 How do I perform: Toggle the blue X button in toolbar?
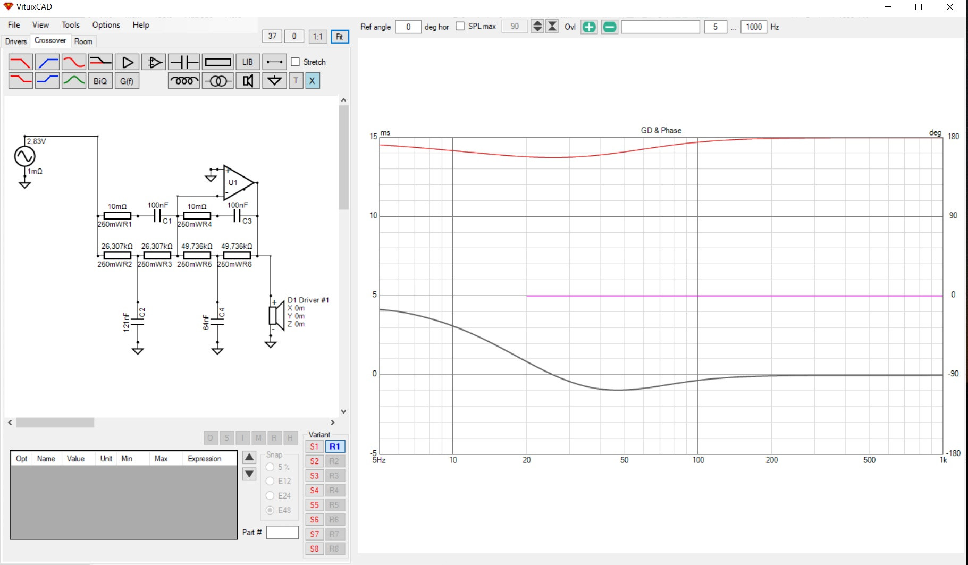point(312,81)
